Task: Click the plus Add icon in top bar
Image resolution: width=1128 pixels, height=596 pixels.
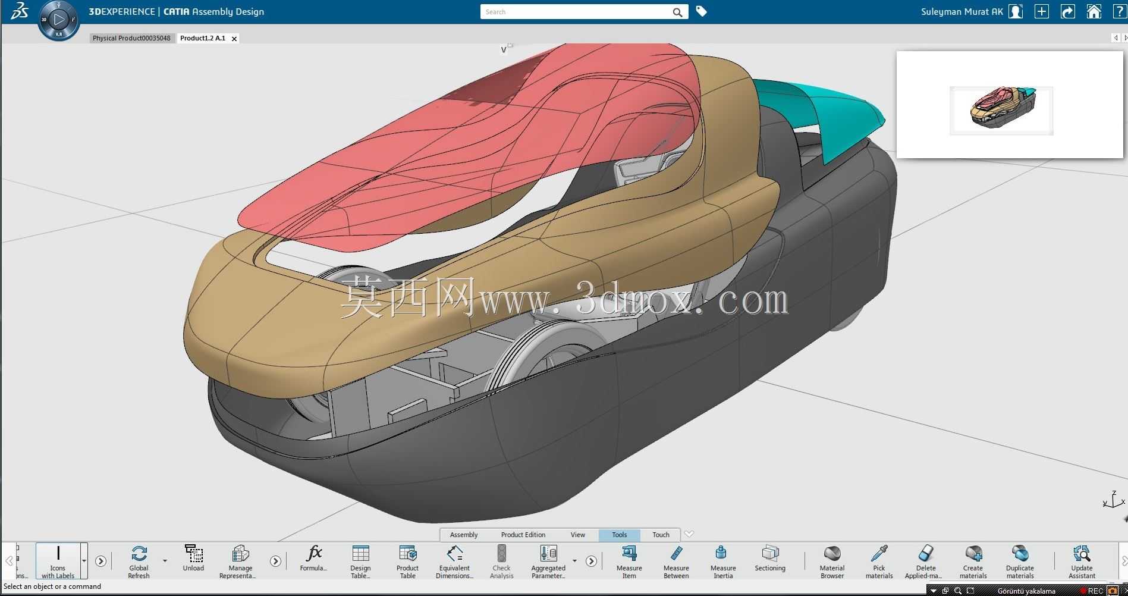Action: (x=1042, y=11)
